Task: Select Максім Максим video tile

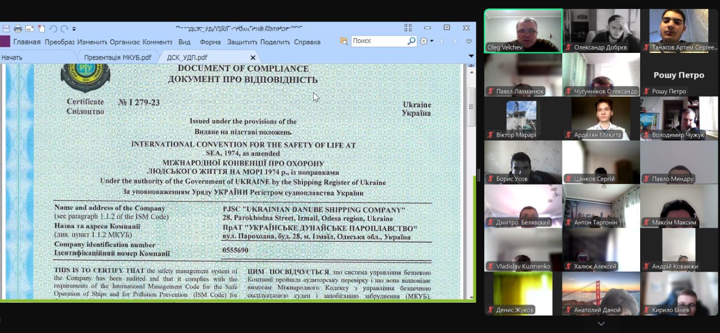Action: [679, 206]
